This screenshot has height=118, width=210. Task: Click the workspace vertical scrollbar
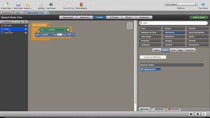[136, 62]
